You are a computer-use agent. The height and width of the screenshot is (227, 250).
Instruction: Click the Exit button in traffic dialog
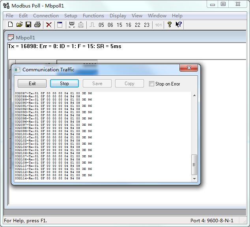(32, 84)
